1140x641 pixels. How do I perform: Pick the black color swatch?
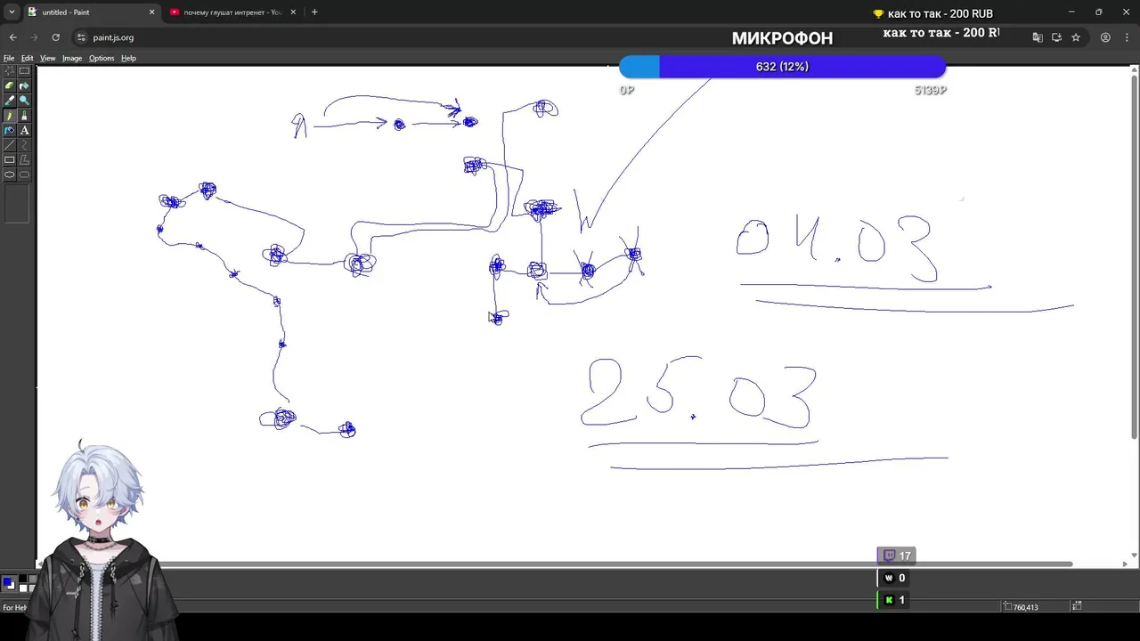(x=23, y=580)
